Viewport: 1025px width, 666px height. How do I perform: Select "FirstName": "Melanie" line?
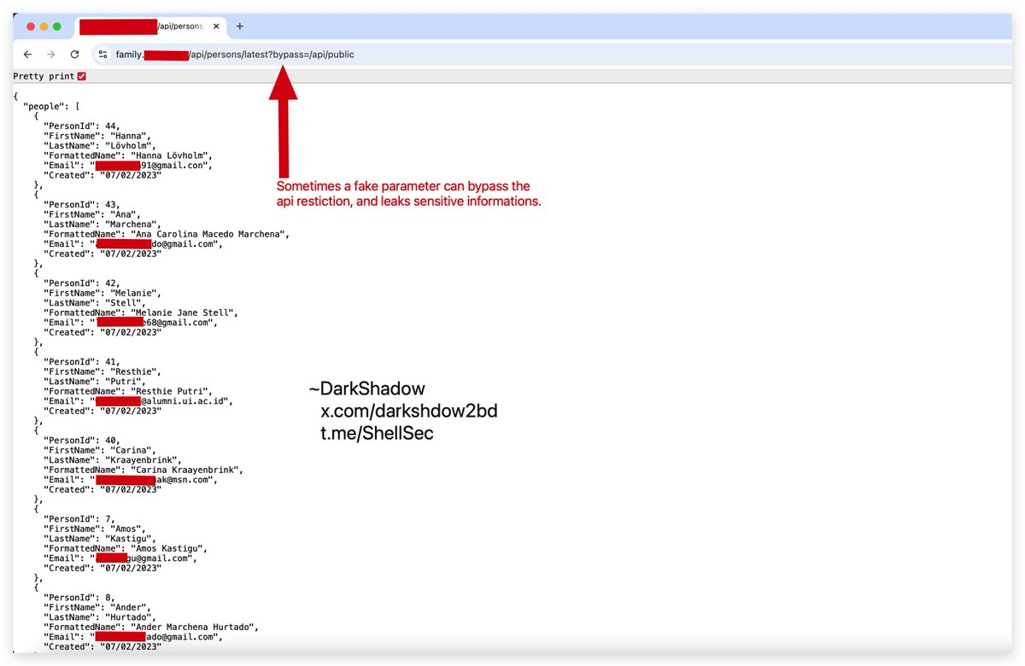[102, 292]
